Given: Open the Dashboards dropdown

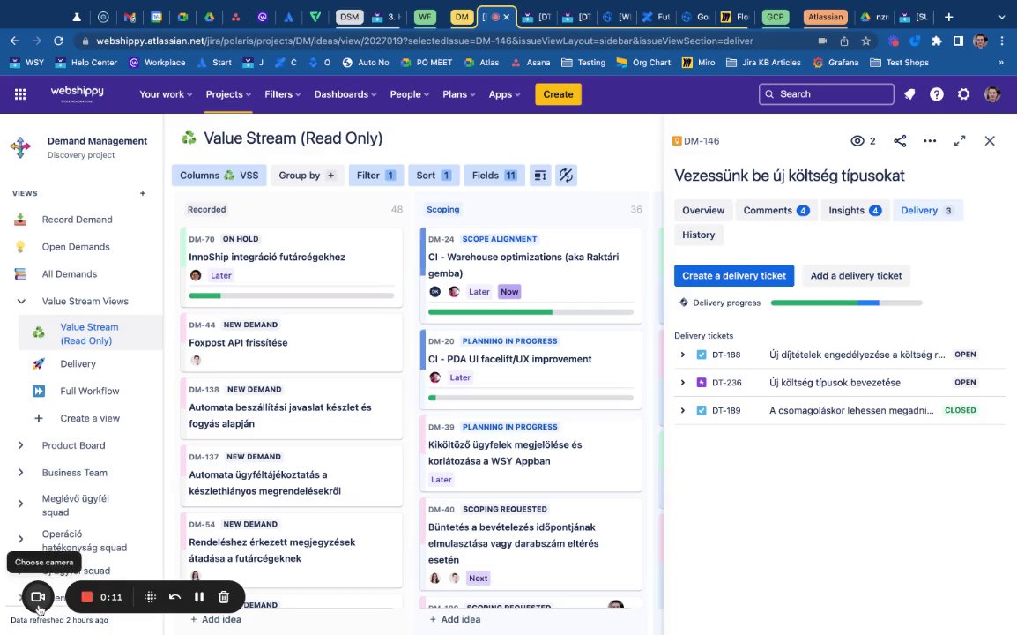Looking at the screenshot, I should (345, 94).
